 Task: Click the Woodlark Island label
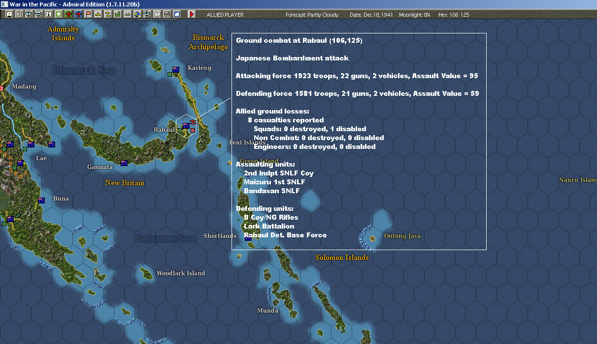[x=181, y=273]
